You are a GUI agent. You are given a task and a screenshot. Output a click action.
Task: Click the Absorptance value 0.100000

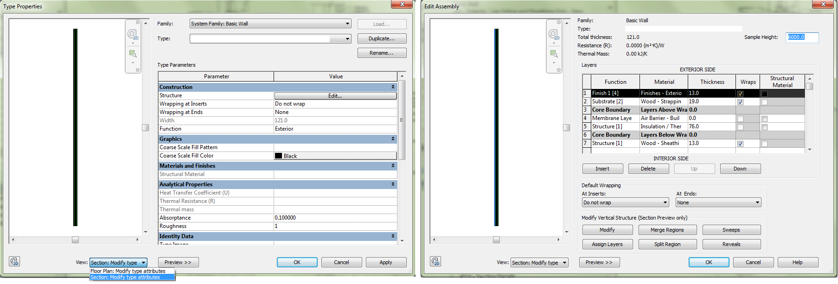pyautogui.click(x=335, y=218)
